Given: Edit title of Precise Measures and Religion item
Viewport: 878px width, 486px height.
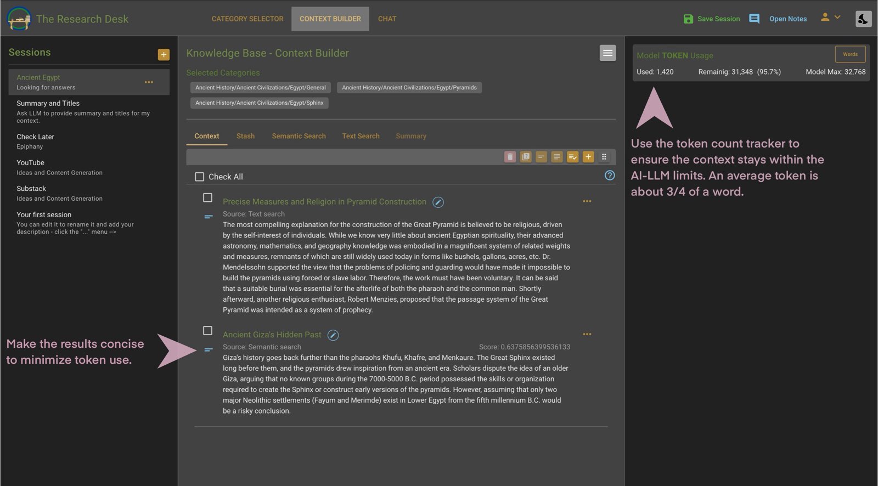Looking at the screenshot, I should (x=438, y=202).
